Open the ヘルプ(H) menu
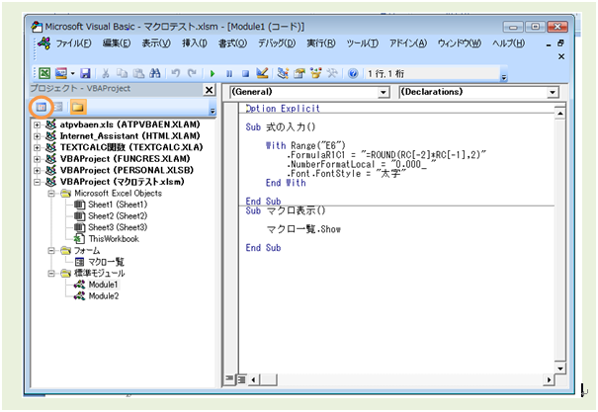This screenshot has width=598, height=412. [508, 43]
